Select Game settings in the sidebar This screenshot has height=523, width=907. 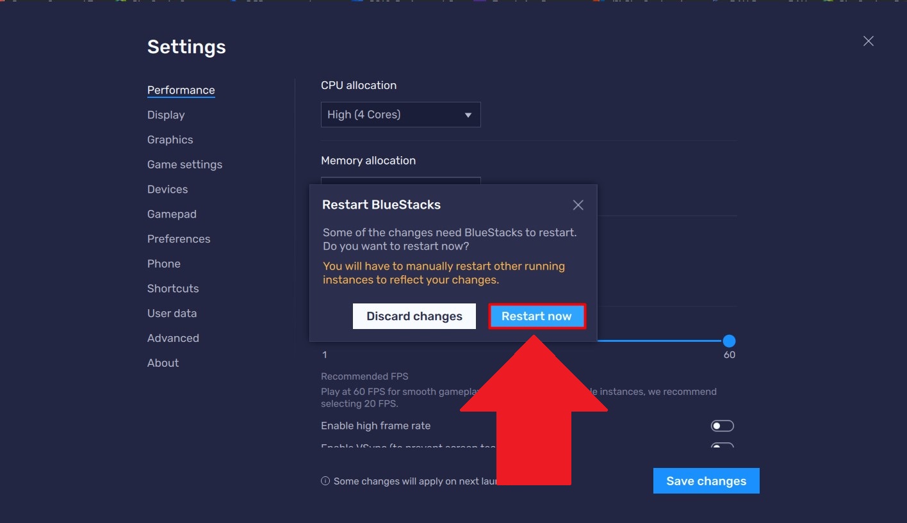[x=184, y=165]
